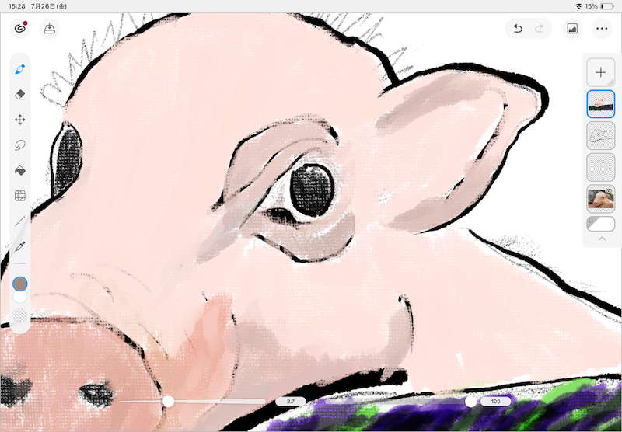The image size is (622, 432).
Task: Check the Wi-Fi status icon
Action: pos(578,6)
